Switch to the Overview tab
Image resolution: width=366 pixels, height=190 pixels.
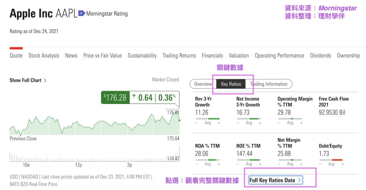tap(203, 84)
